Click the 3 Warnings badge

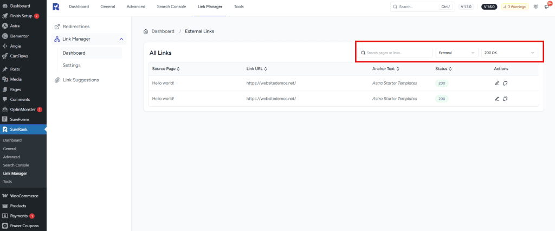(x=515, y=7)
